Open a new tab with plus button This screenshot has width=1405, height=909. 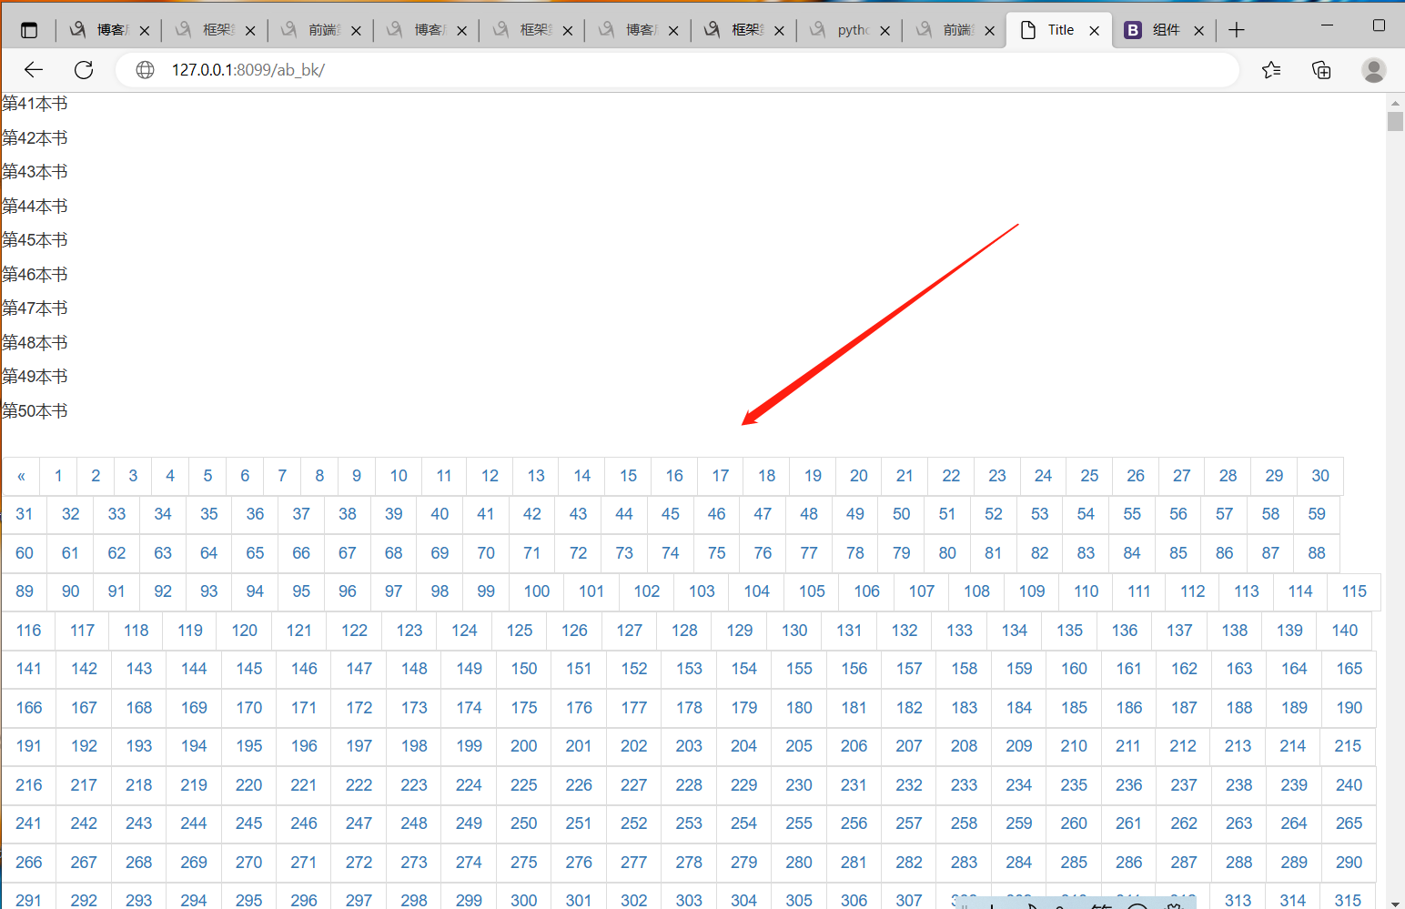click(x=1236, y=30)
